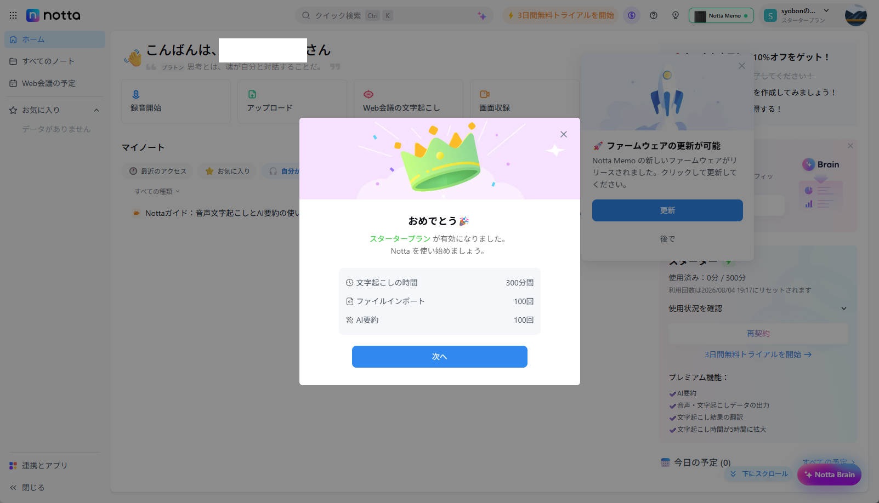Click the Web meeting transcription icon
The image size is (879, 503).
tap(368, 94)
